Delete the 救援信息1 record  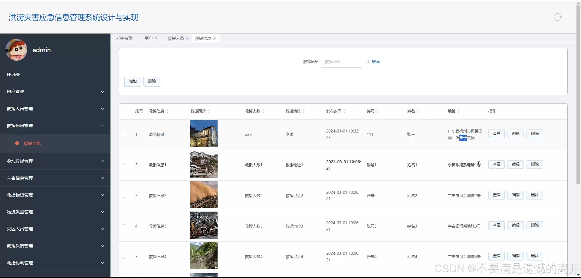pos(535,165)
